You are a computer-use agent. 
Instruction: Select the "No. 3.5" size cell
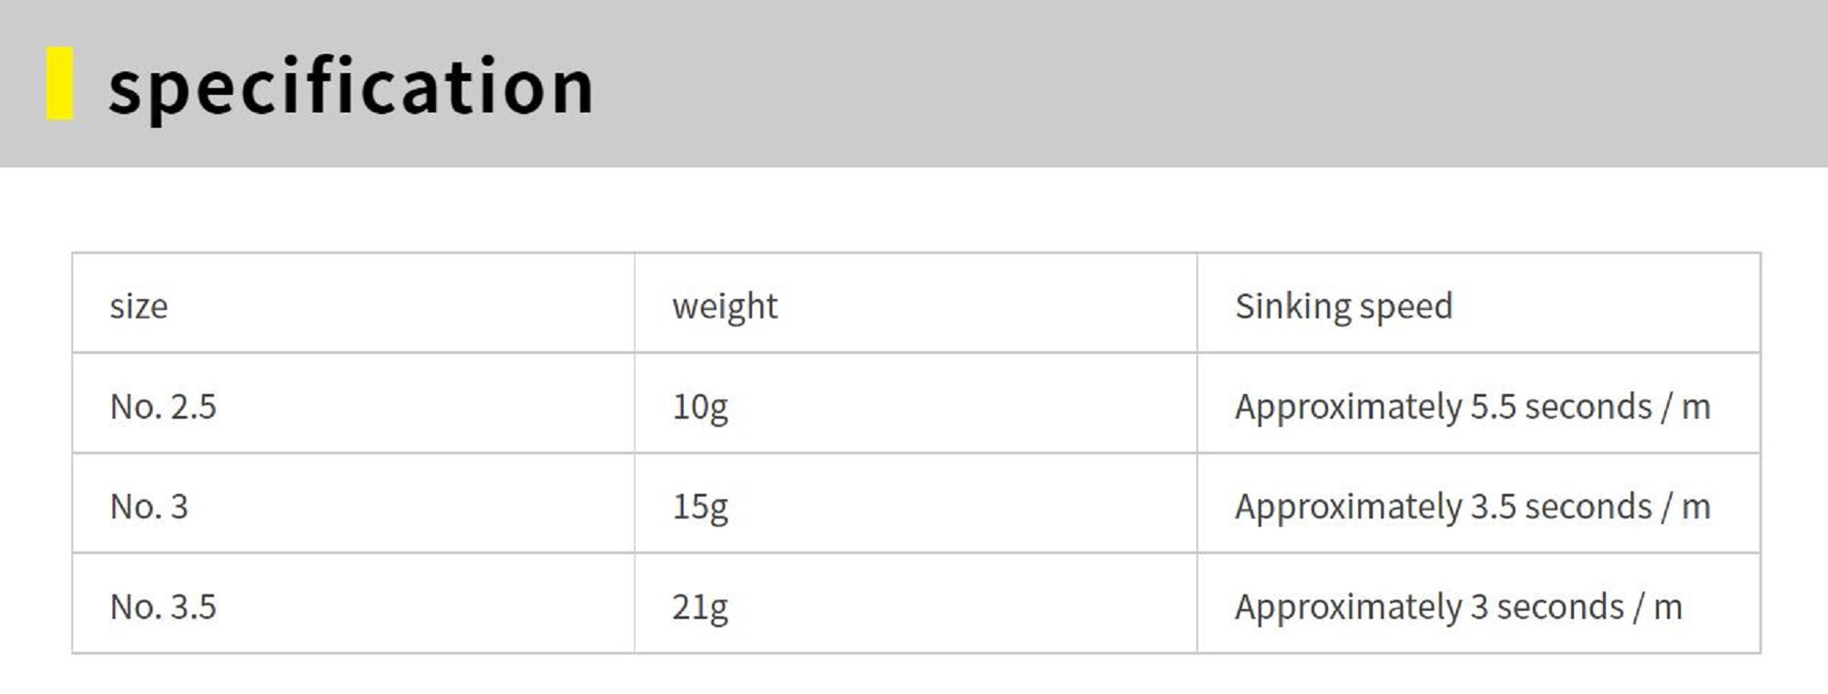click(163, 607)
